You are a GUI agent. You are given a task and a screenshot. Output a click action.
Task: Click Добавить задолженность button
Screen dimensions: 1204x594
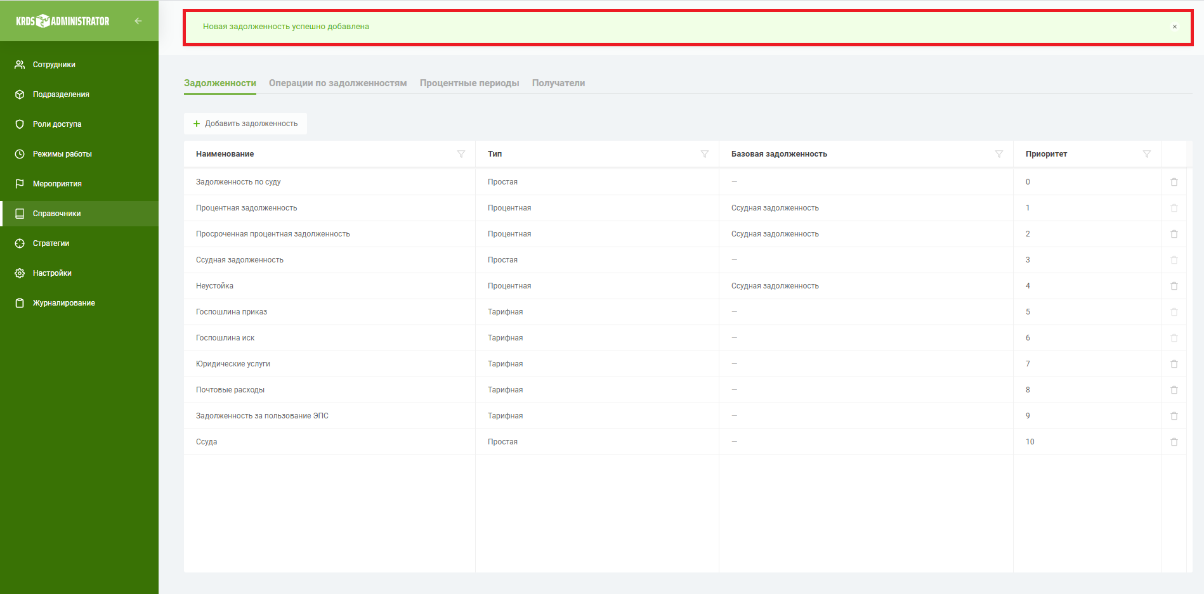pyautogui.click(x=245, y=124)
